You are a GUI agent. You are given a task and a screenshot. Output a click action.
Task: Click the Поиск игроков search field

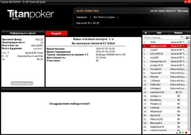162,38
